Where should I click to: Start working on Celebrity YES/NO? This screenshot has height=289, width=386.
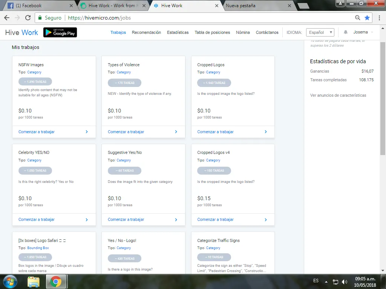[x=37, y=220]
